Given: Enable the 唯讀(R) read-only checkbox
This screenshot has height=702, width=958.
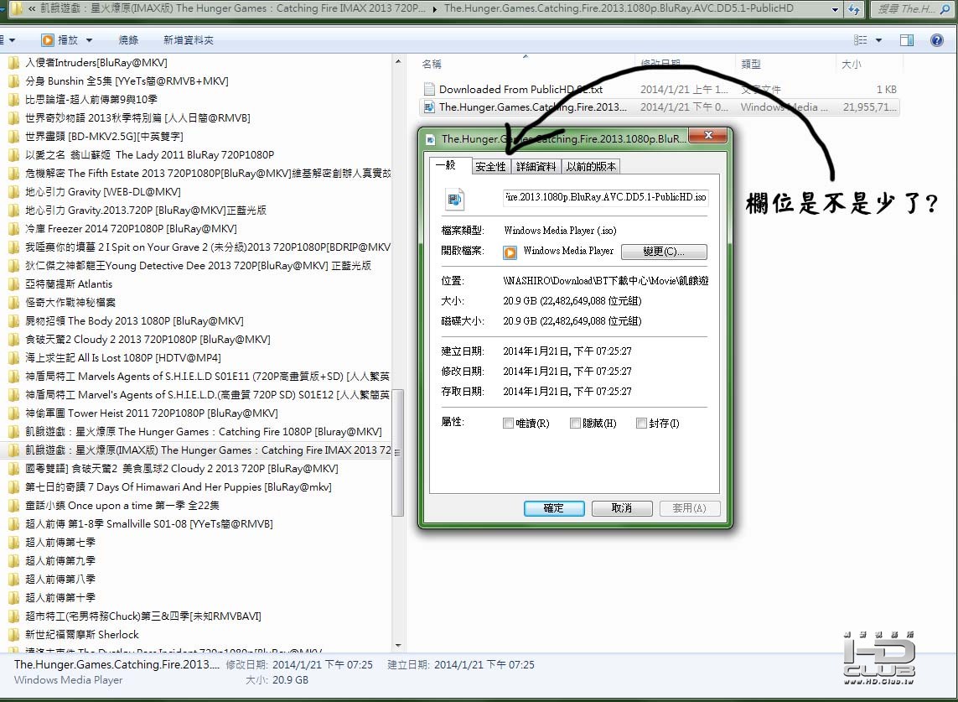Looking at the screenshot, I should [508, 424].
